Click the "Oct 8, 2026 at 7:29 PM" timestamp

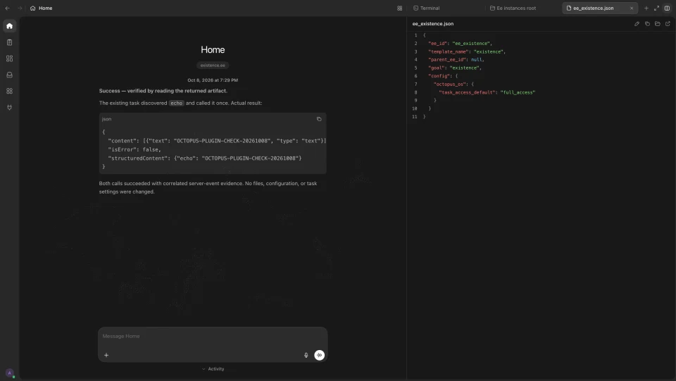(213, 80)
